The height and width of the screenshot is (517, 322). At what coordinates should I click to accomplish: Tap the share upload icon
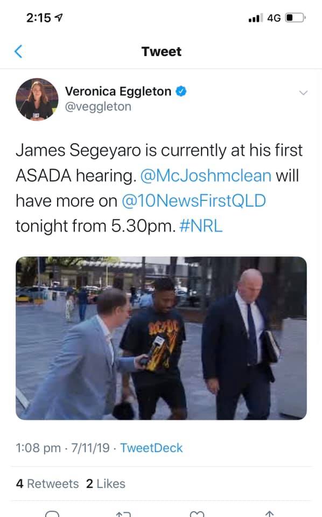270,514
